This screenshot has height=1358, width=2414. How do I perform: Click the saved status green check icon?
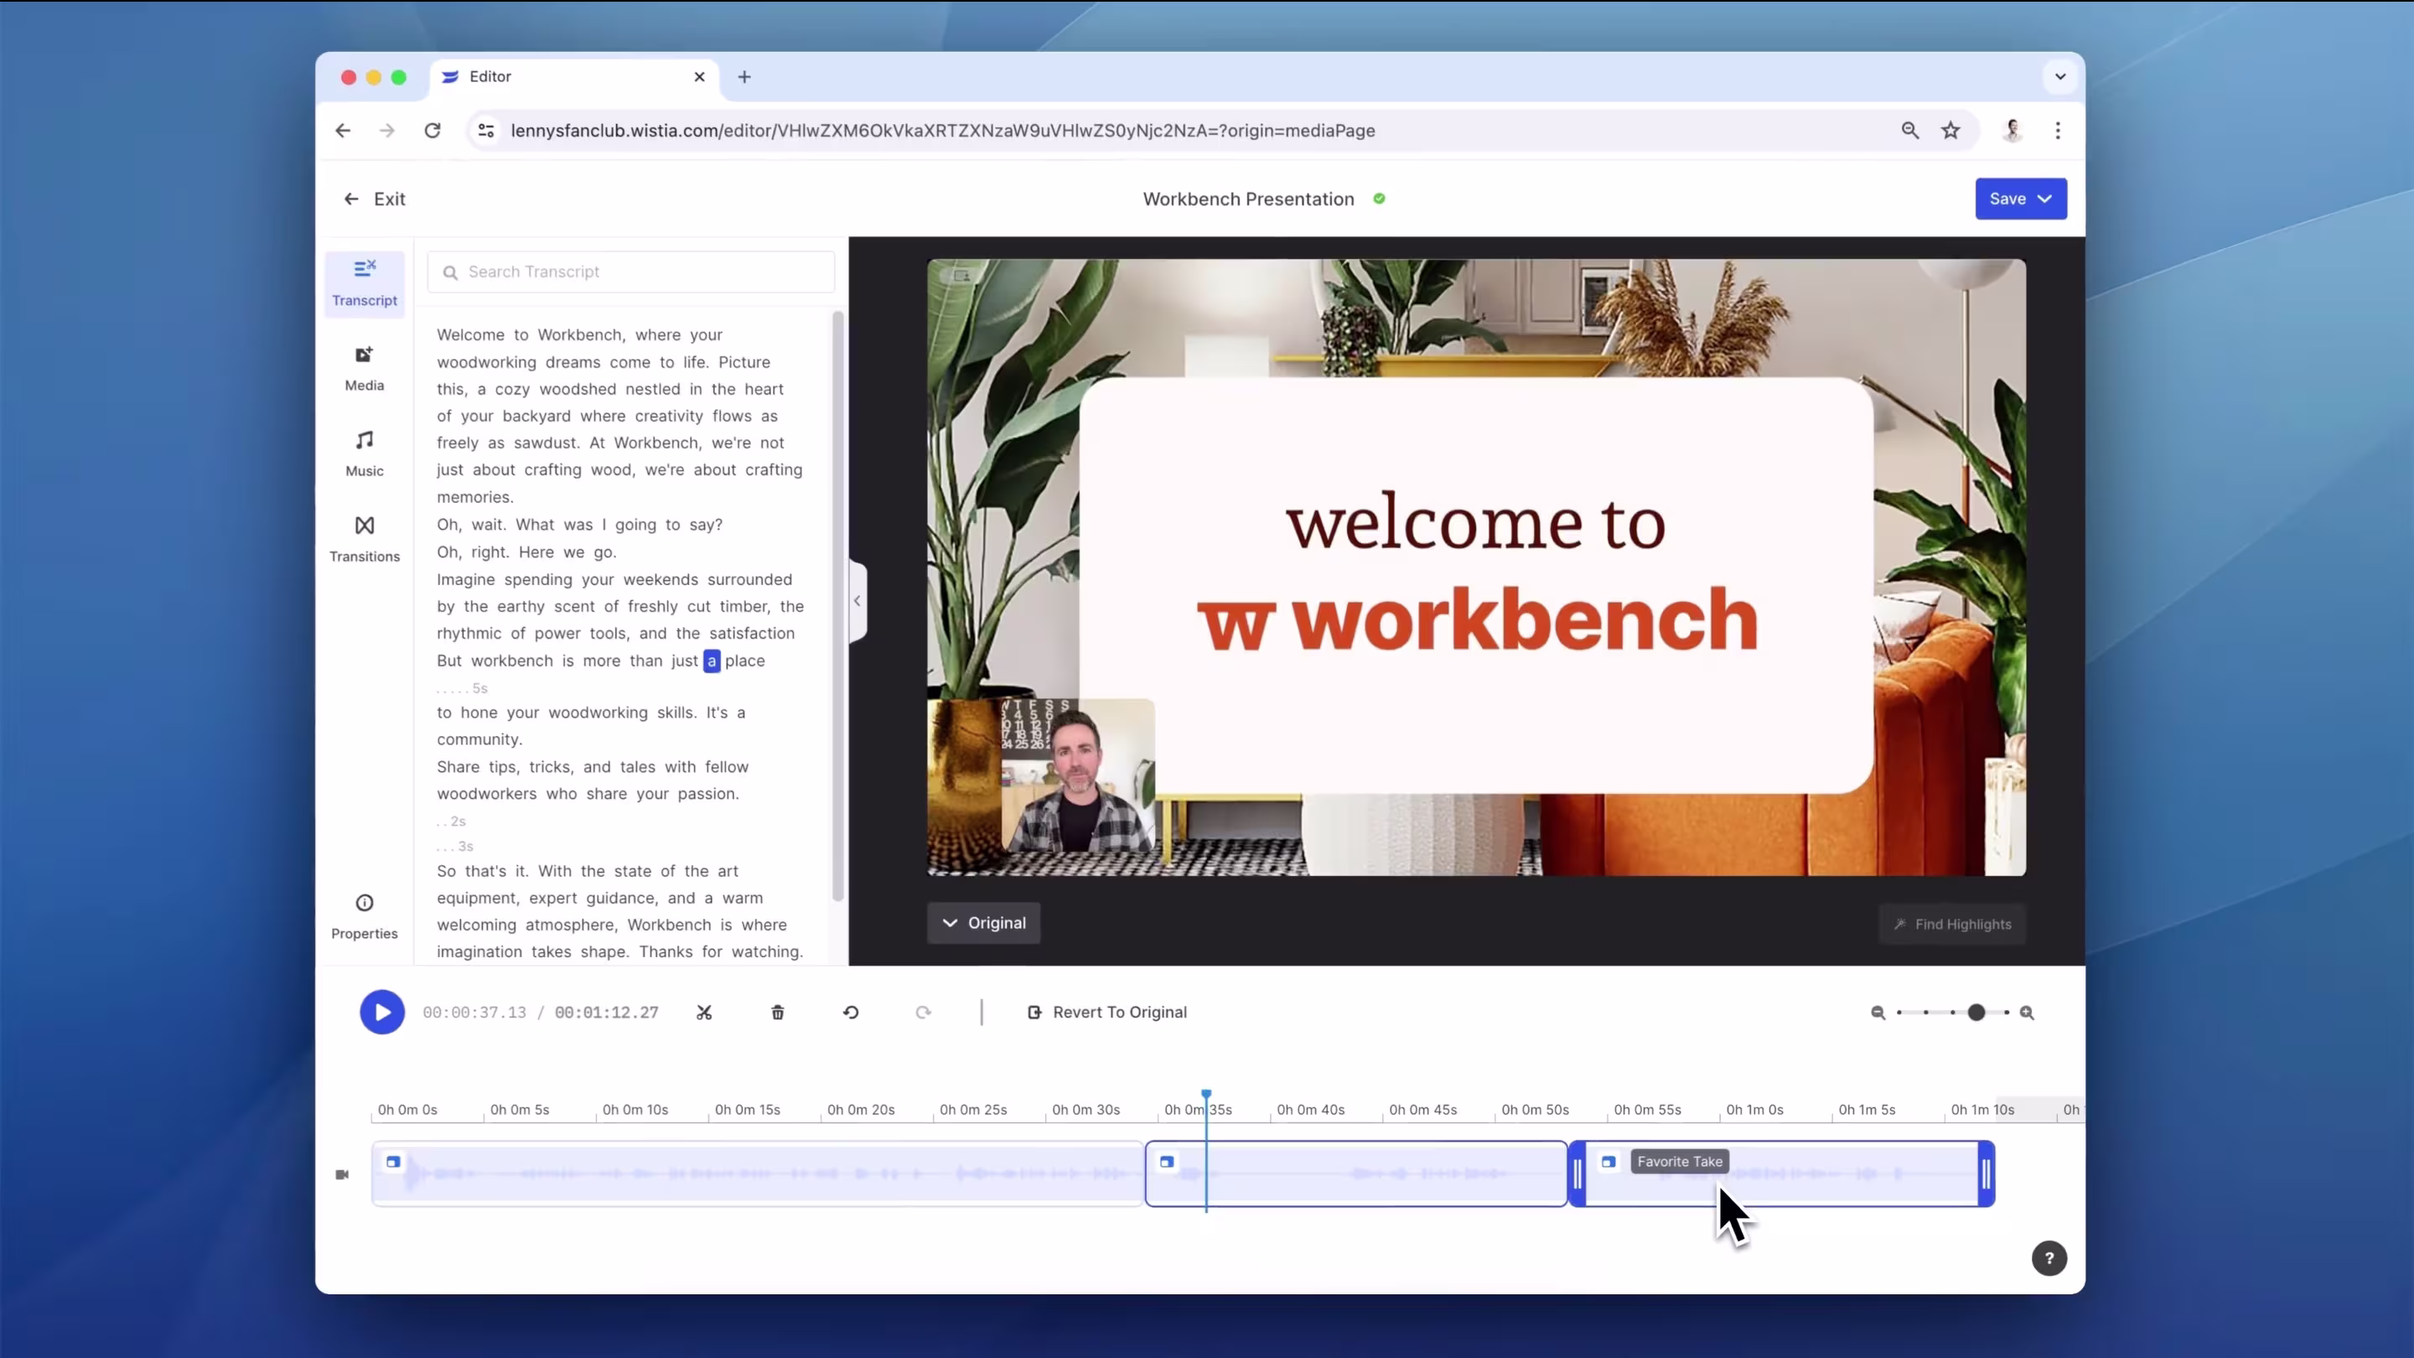1380,199
